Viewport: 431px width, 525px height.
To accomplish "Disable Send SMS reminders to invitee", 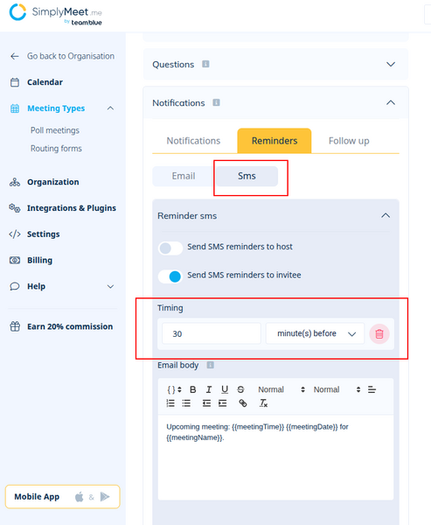I will pyautogui.click(x=170, y=276).
